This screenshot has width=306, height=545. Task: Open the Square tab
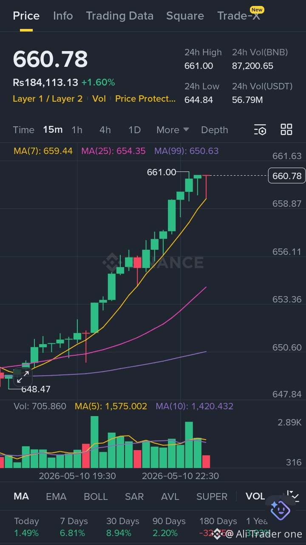[x=185, y=16]
